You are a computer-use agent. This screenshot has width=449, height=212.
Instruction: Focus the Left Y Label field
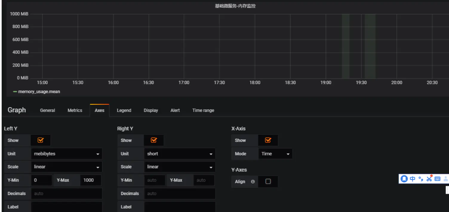click(67, 207)
